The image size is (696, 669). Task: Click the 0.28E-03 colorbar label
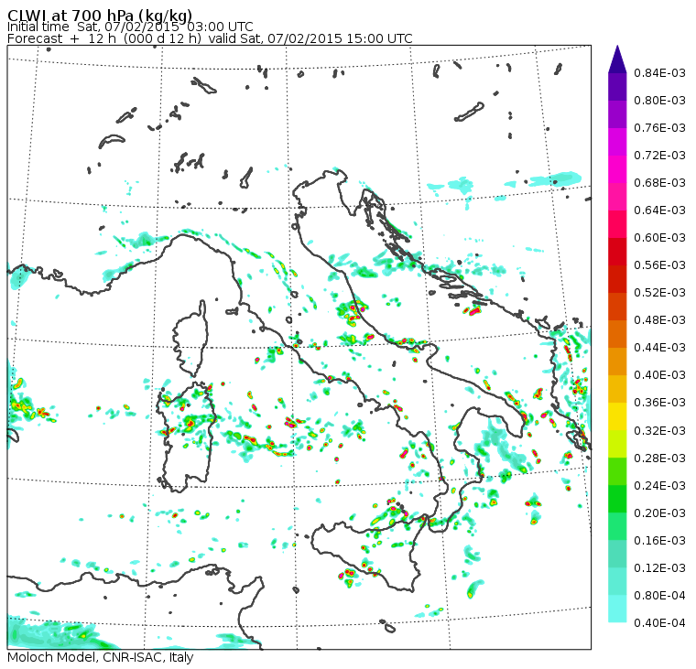[659, 459]
